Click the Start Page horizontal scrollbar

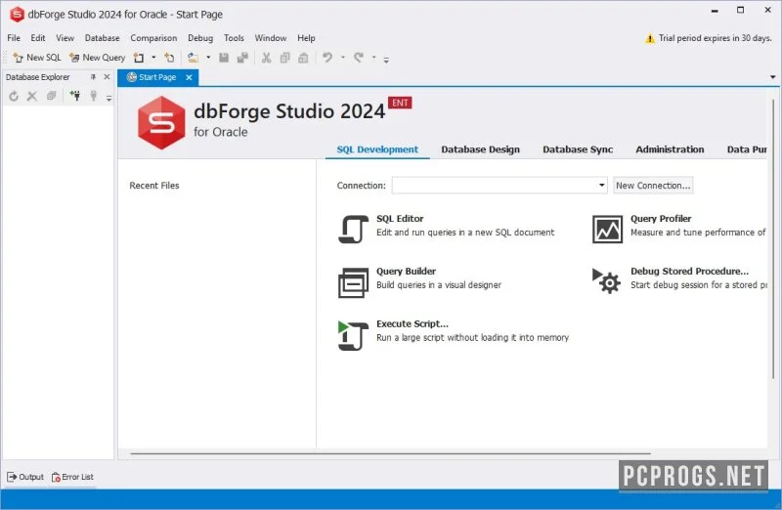390,453
